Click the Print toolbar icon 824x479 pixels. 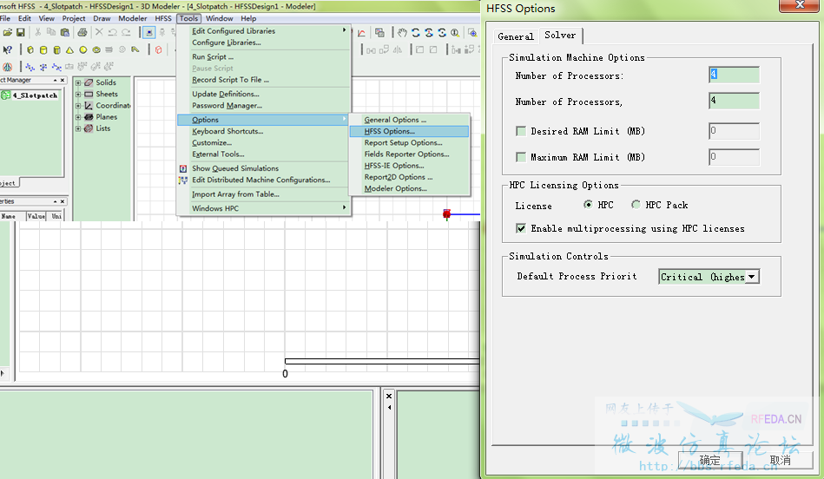pyautogui.click(x=82, y=33)
